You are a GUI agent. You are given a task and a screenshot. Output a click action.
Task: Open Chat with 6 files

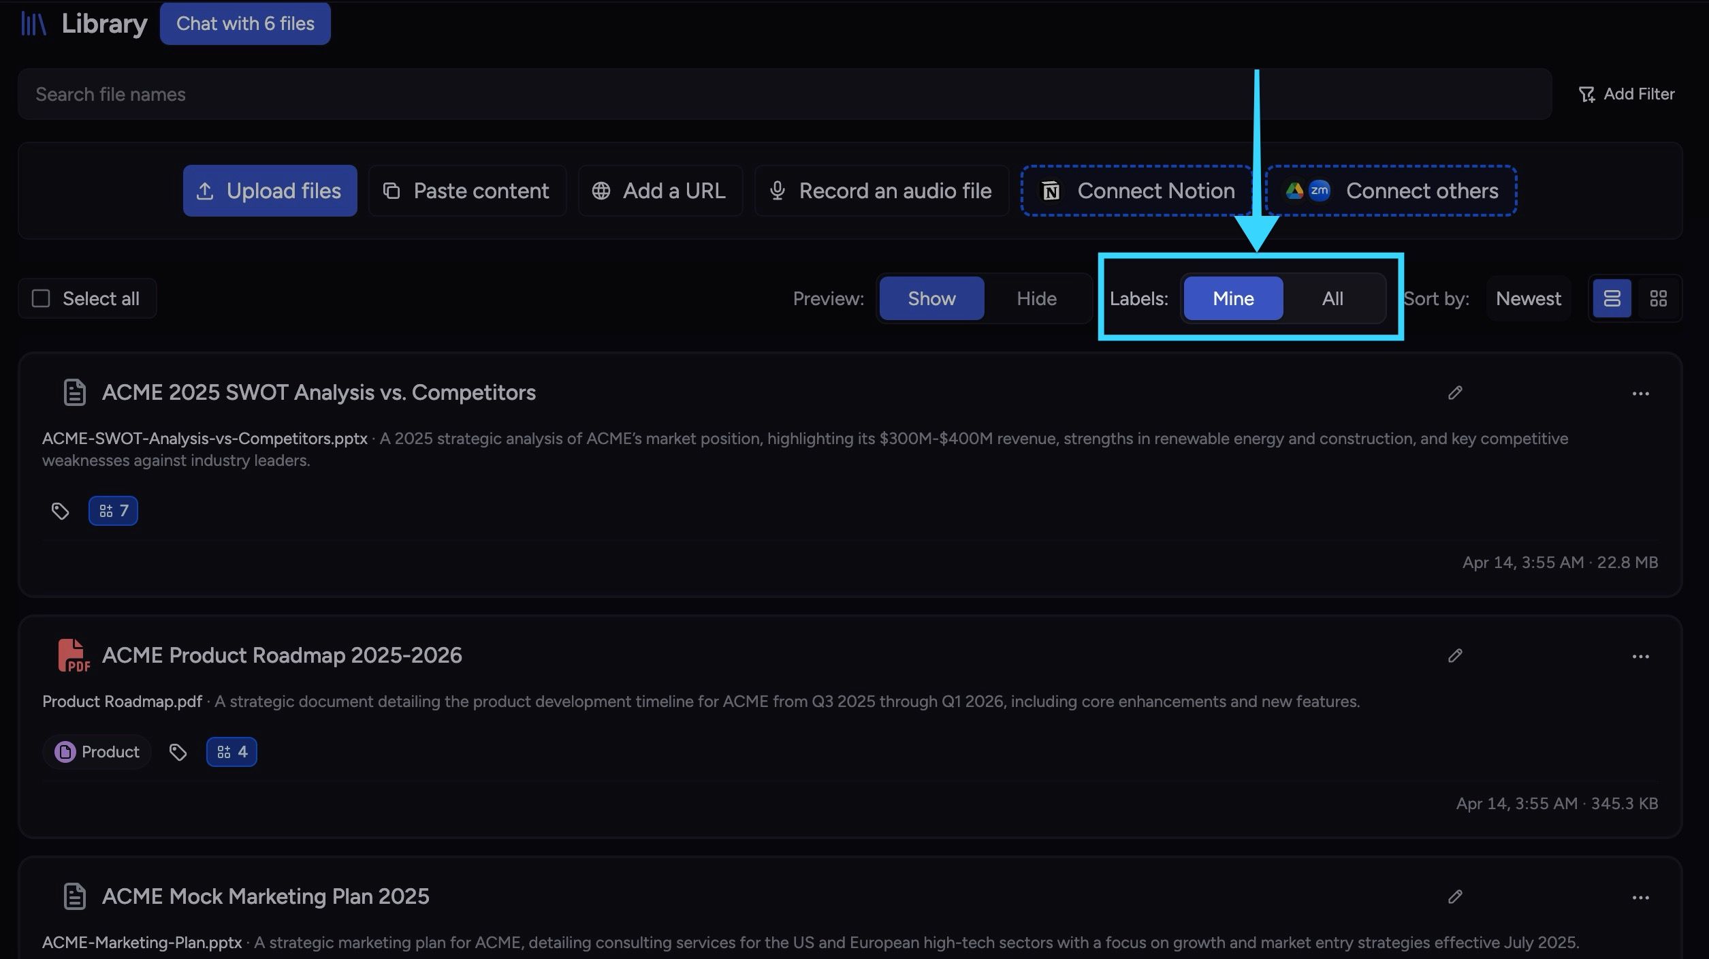[245, 24]
